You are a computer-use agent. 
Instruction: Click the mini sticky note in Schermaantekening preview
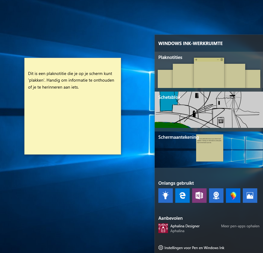(x=210, y=148)
